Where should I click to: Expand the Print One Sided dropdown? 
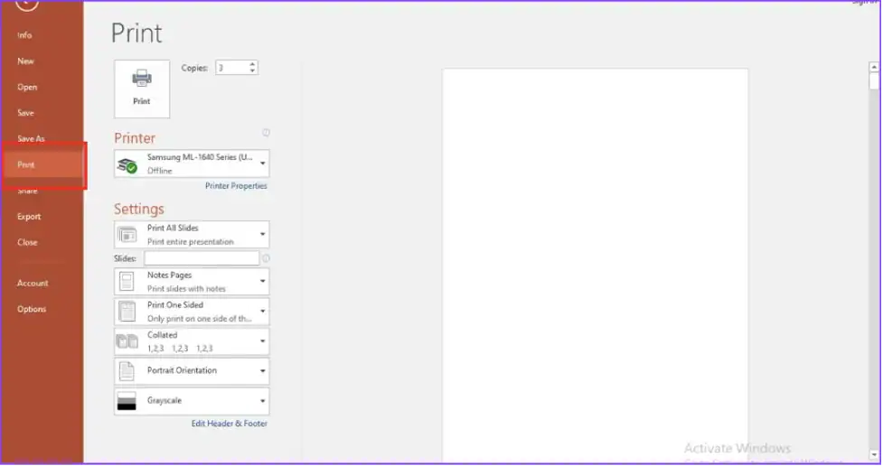click(263, 312)
